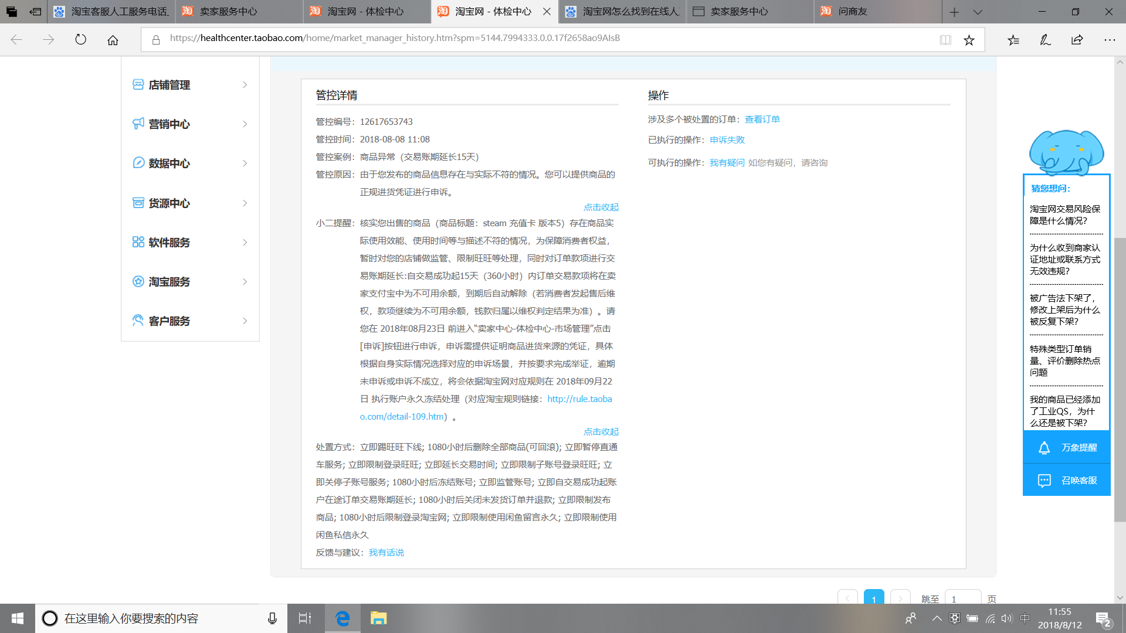This screenshot has height=633, width=1126.
Task: Open rule.taobao.com detail-109 link
Action: 579,399
